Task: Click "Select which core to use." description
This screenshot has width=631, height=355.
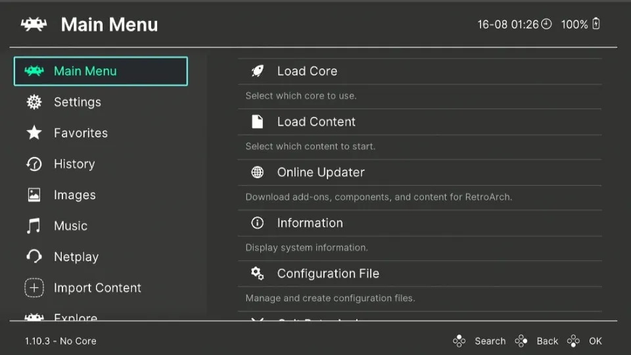Action: (301, 96)
